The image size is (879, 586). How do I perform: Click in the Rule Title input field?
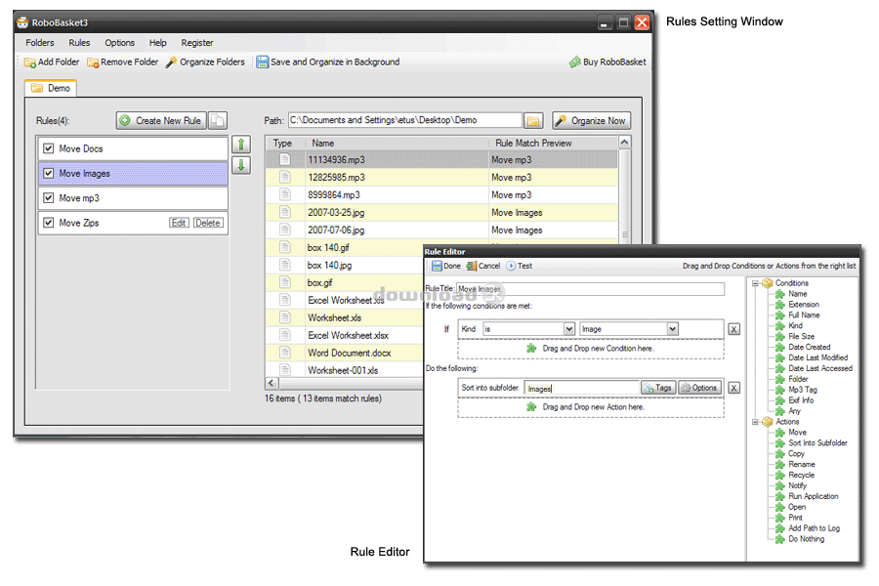coord(590,289)
